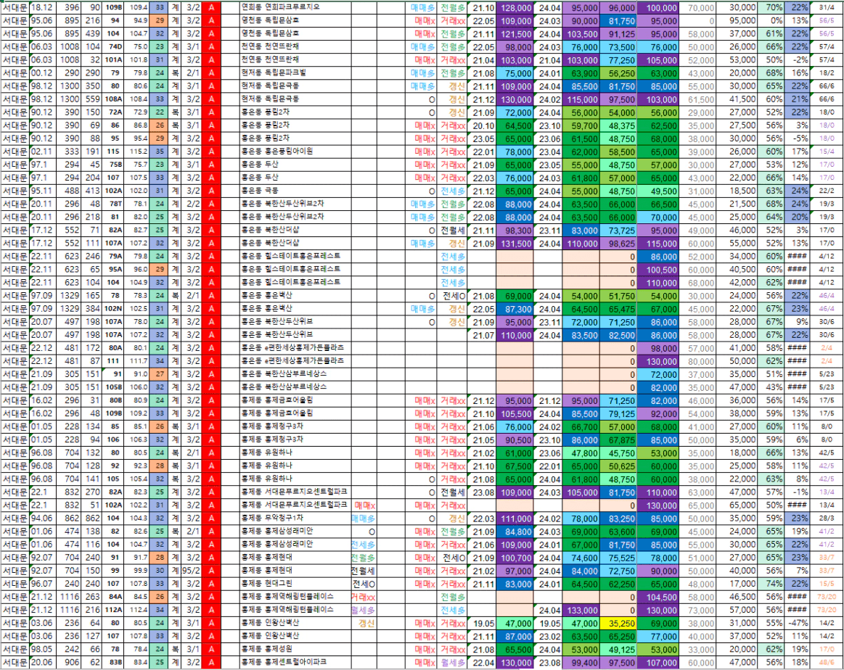
Task: Select the type cell labeled 78T
Action: click(113, 204)
